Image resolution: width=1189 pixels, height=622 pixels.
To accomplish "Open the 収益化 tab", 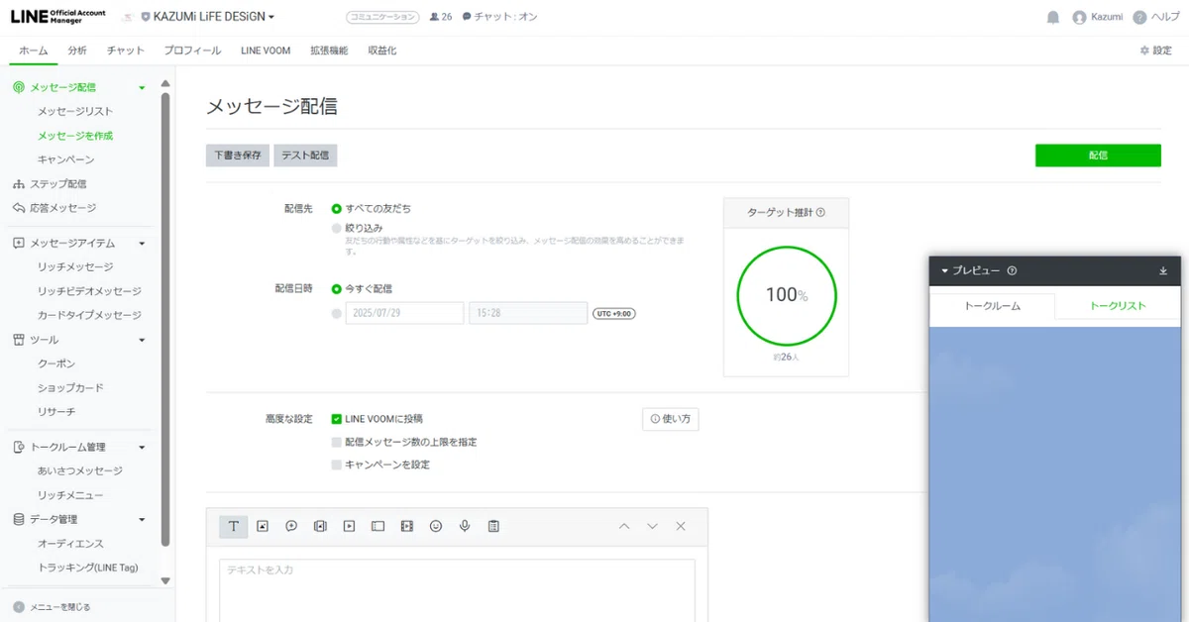I will (382, 51).
